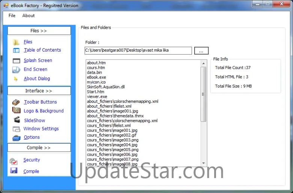Select about_fichiers\image001.jpg entry
Screen dimensions: 293x193
(x=112, y=111)
